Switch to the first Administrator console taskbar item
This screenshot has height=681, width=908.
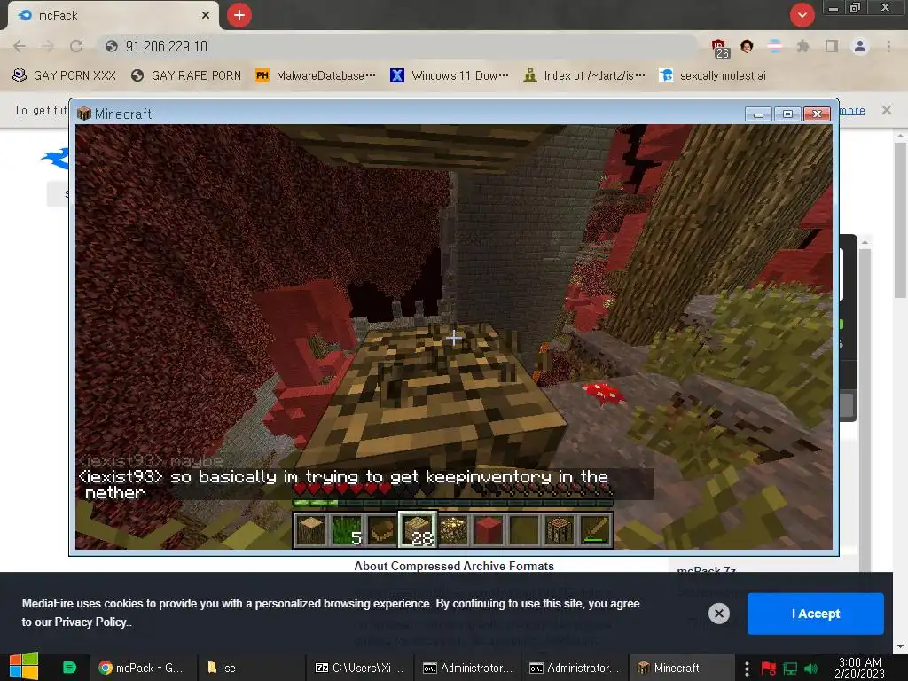point(467,668)
